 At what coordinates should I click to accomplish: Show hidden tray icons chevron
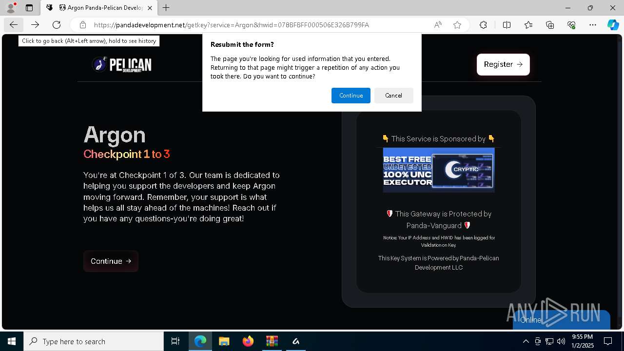(x=526, y=341)
